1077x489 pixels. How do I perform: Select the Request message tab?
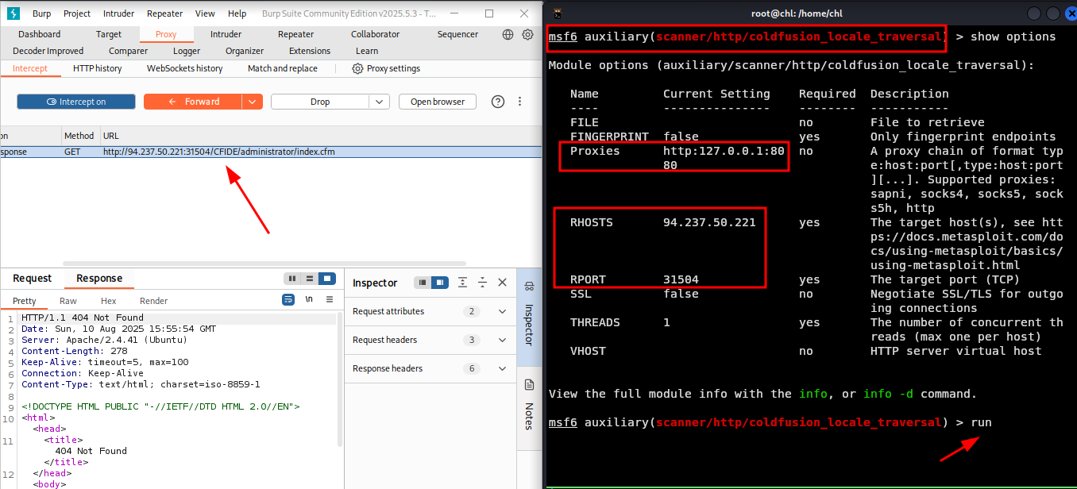[x=32, y=279]
